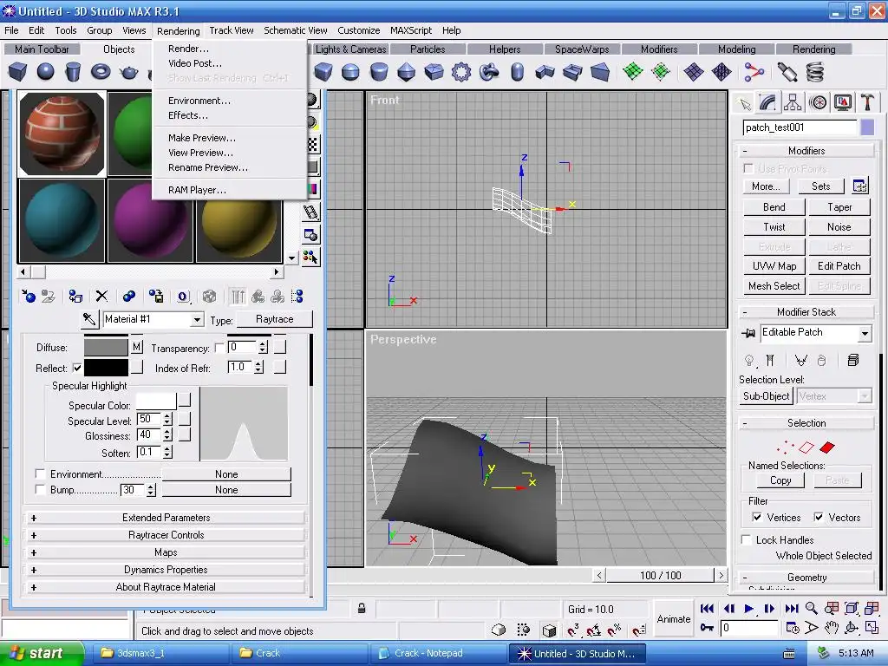Toggle the Reflect checkbox
Screen dimensions: 888x666
click(x=77, y=368)
